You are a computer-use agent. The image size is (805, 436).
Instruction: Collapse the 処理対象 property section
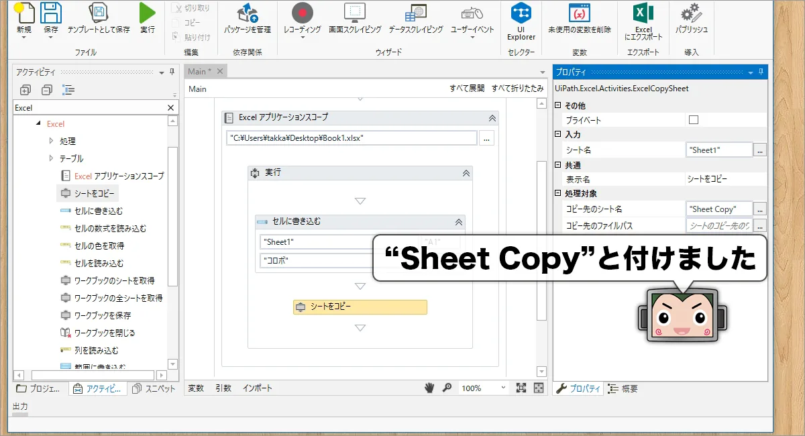pos(558,193)
